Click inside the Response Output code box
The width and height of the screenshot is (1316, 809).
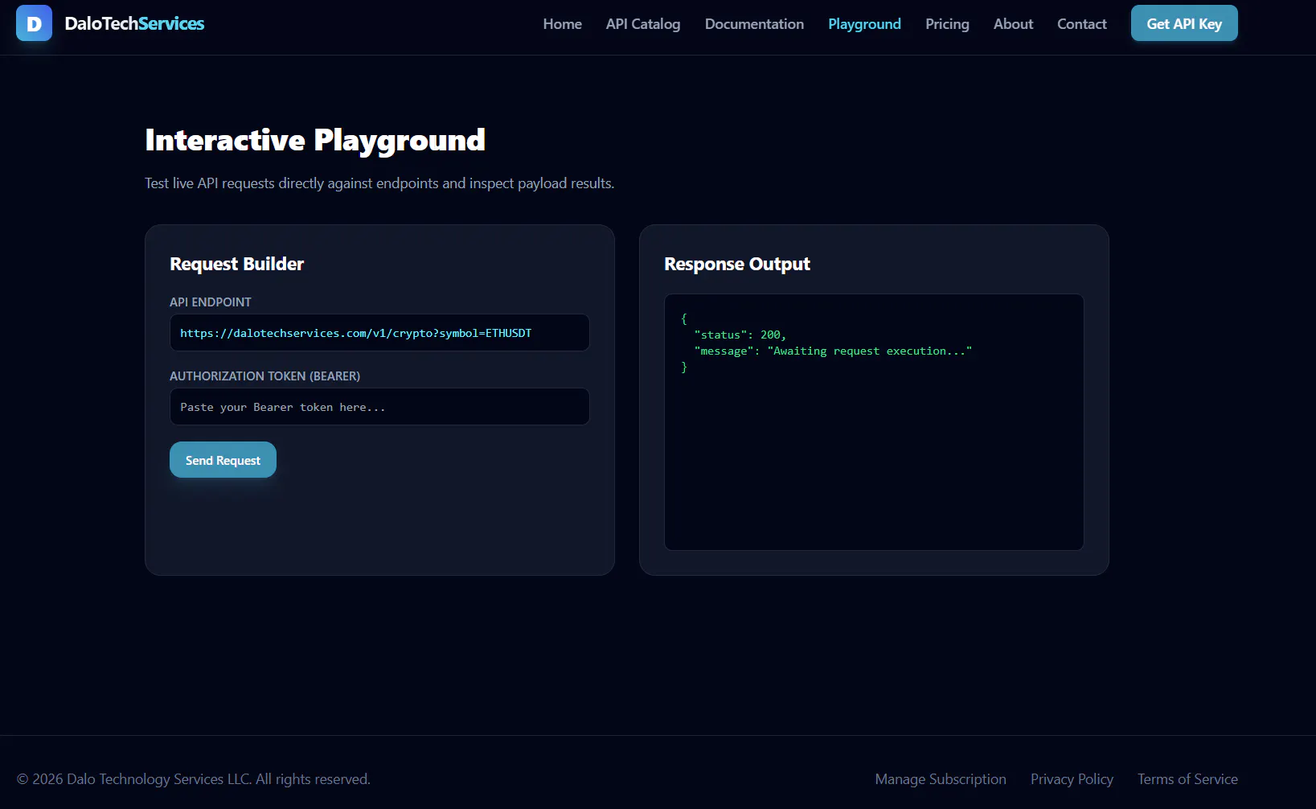pyautogui.click(x=874, y=422)
